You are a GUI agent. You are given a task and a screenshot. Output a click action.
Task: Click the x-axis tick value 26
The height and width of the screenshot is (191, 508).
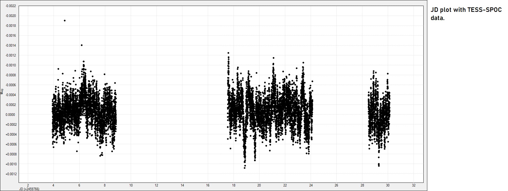(x=336, y=186)
